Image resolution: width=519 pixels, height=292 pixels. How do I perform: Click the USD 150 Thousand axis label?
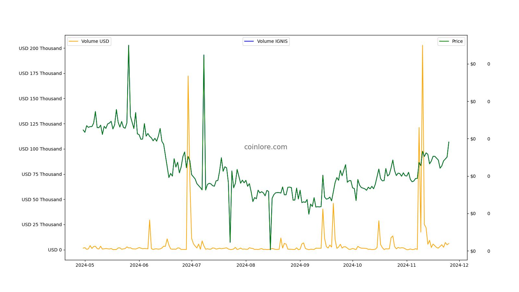pyautogui.click(x=40, y=99)
